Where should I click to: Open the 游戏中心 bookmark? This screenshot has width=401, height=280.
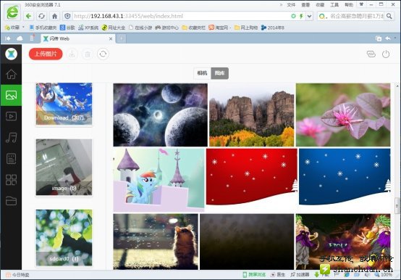[166, 28]
